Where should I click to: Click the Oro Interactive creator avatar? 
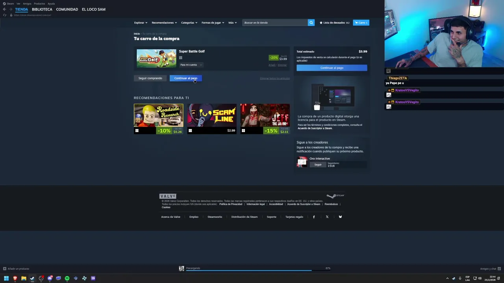click(x=302, y=162)
